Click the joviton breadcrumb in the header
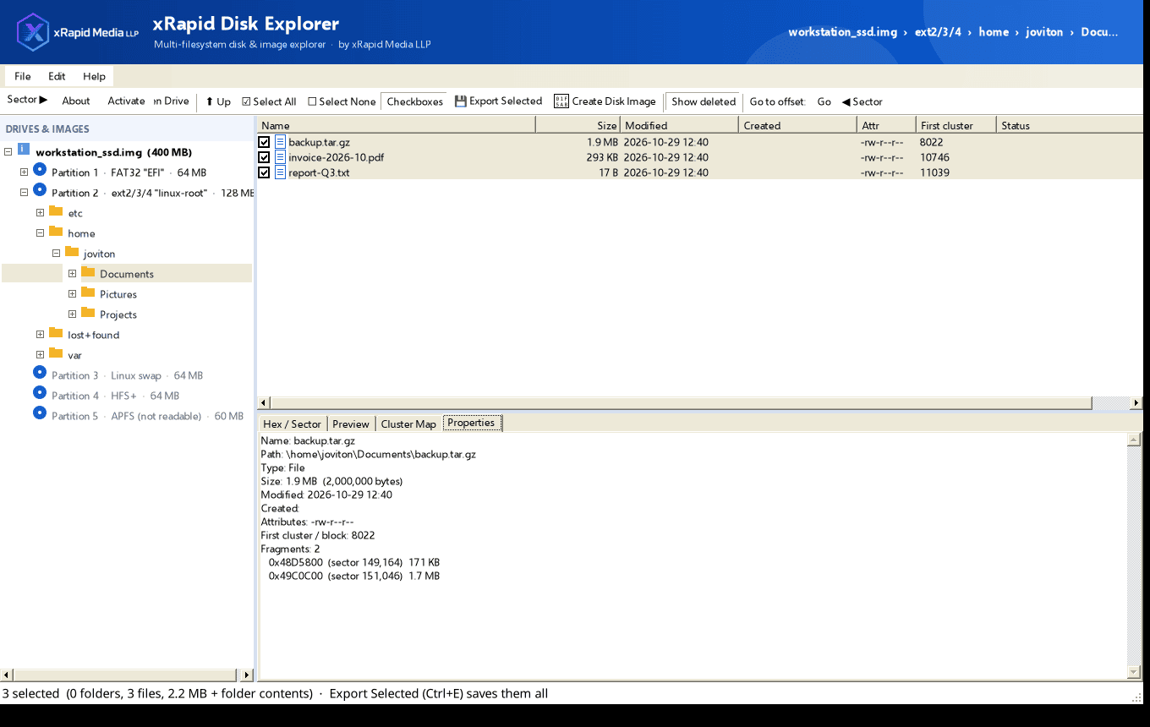1150x727 pixels. click(1044, 32)
